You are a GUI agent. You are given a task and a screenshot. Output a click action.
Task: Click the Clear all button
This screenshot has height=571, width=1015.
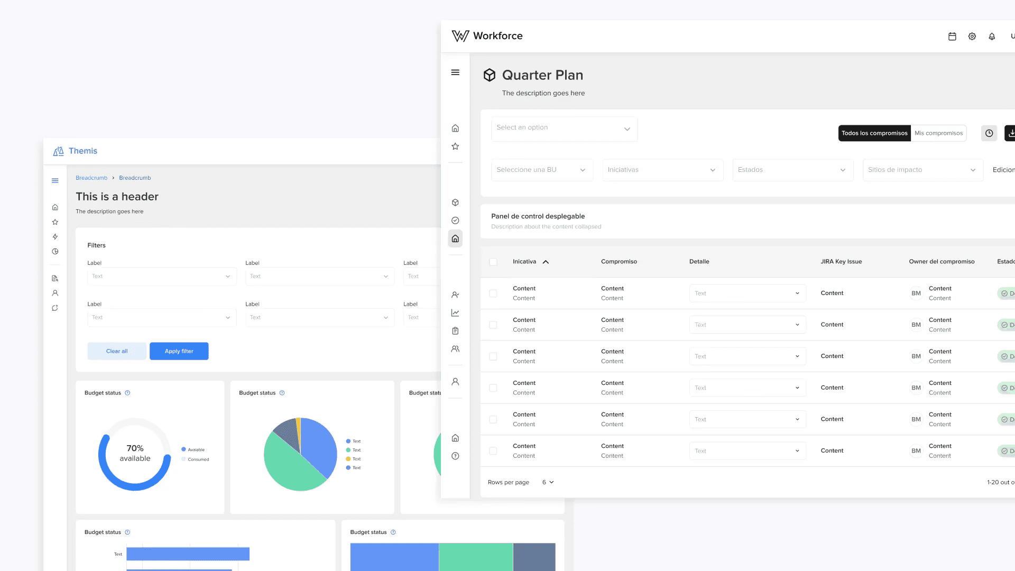pos(117,351)
